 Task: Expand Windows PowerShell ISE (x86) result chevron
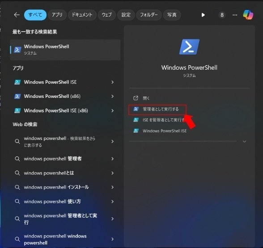[x=113, y=111]
